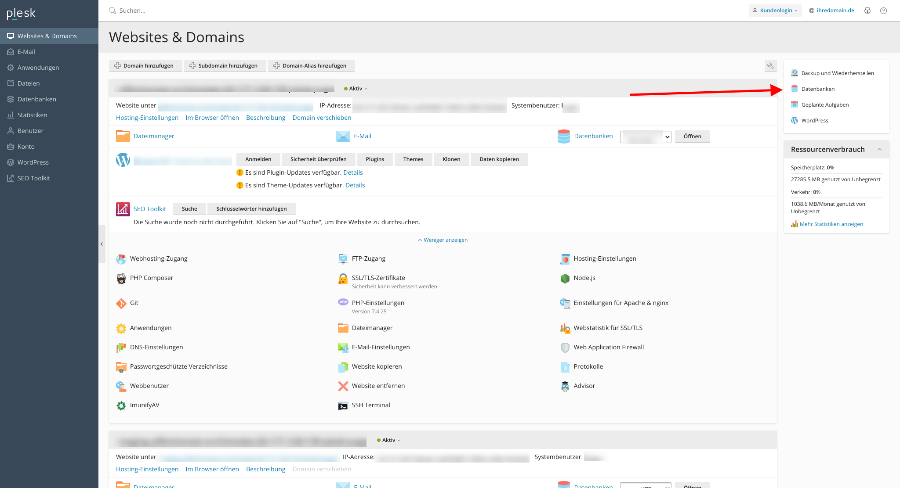Click the WordPress logo in domain panel
Viewport: 900px width, 488px height.
pos(123,160)
